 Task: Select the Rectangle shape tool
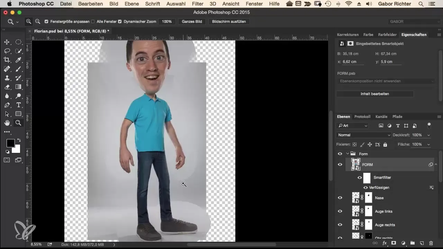[18, 114]
